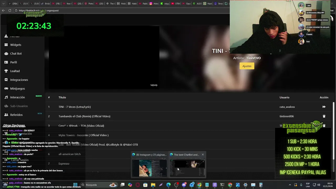Click the TiniVEVO artist name
336x189 pixels.
pos(253,58)
